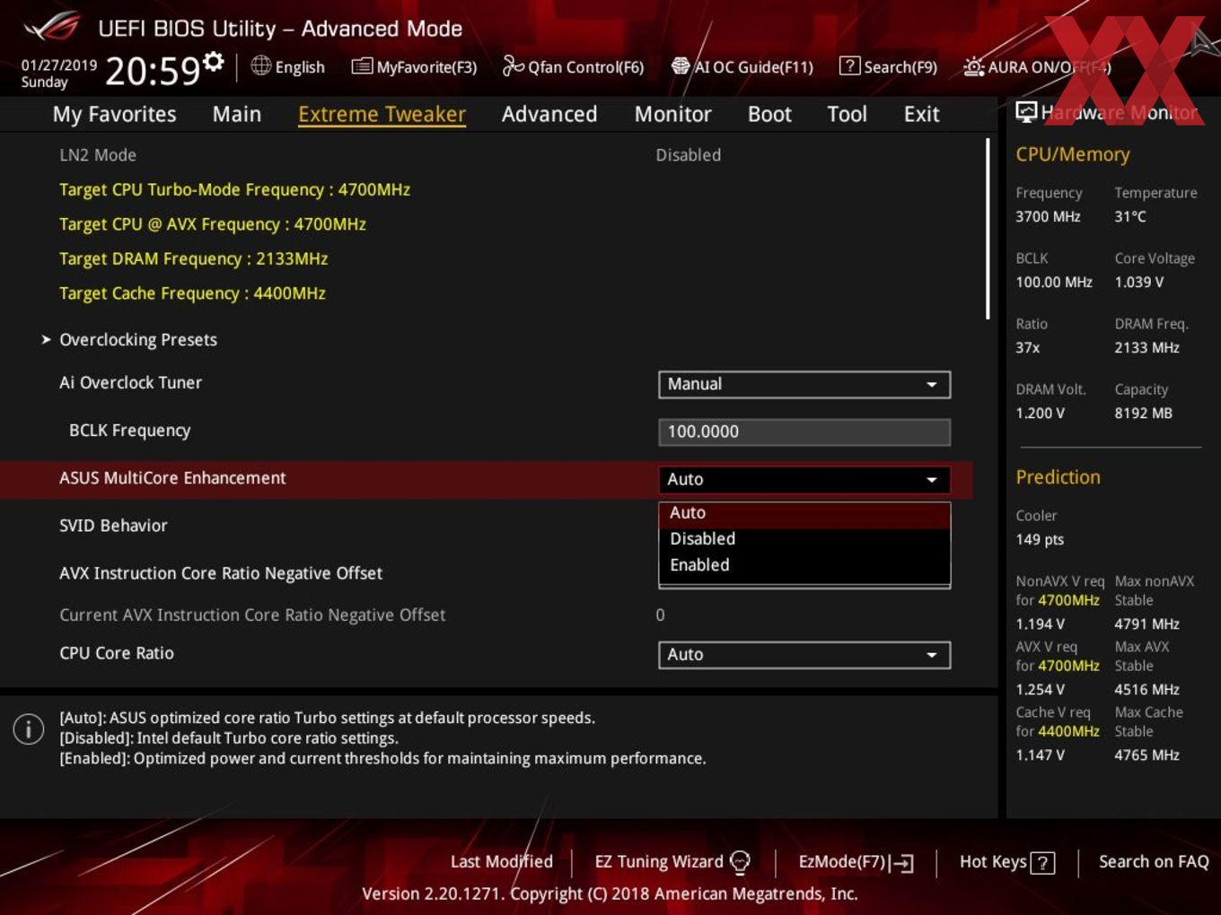
Task: Switch to Main tab
Action: point(236,114)
